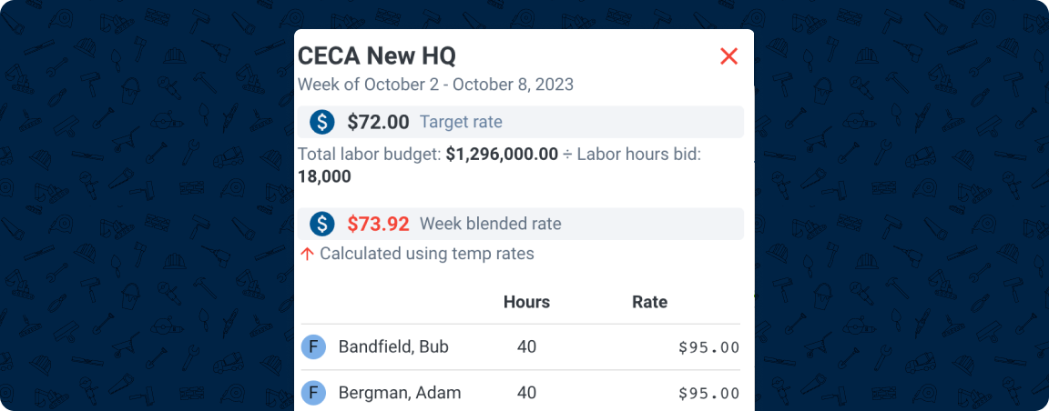Click Bergman's $95.00 rate
The height and width of the screenshot is (411, 1049).
tap(708, 393)
